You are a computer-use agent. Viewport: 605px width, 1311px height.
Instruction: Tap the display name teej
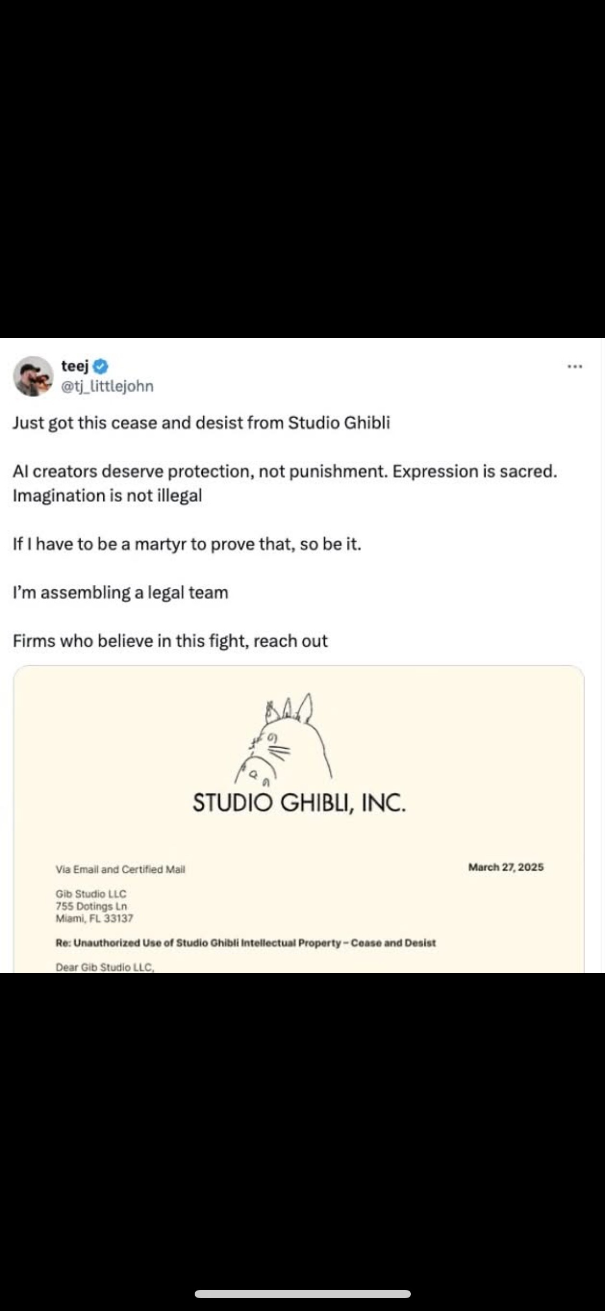pyautogui.click(x=75, y=366)
